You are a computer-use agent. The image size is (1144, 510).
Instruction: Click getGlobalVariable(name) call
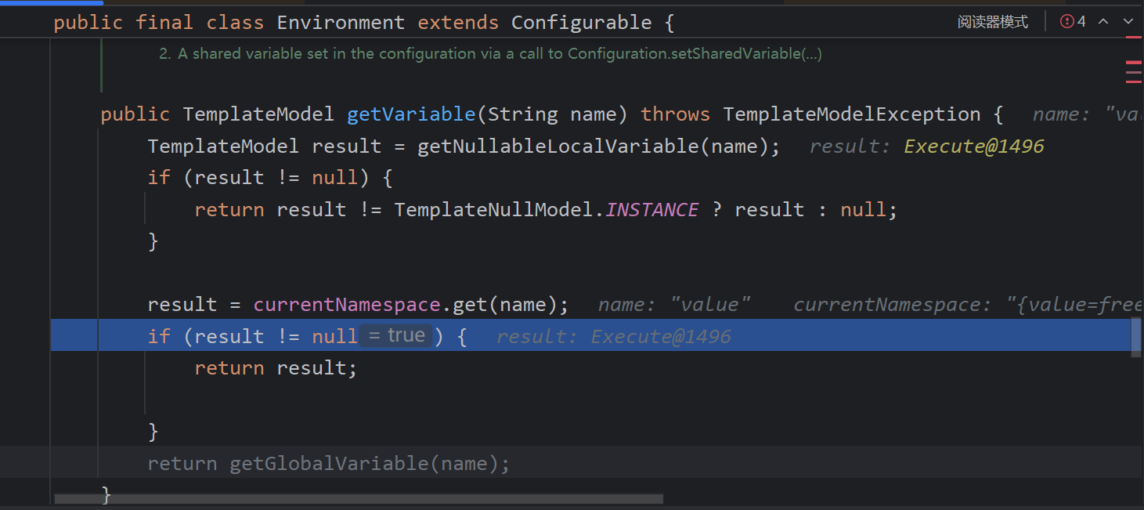coord(363,464)
